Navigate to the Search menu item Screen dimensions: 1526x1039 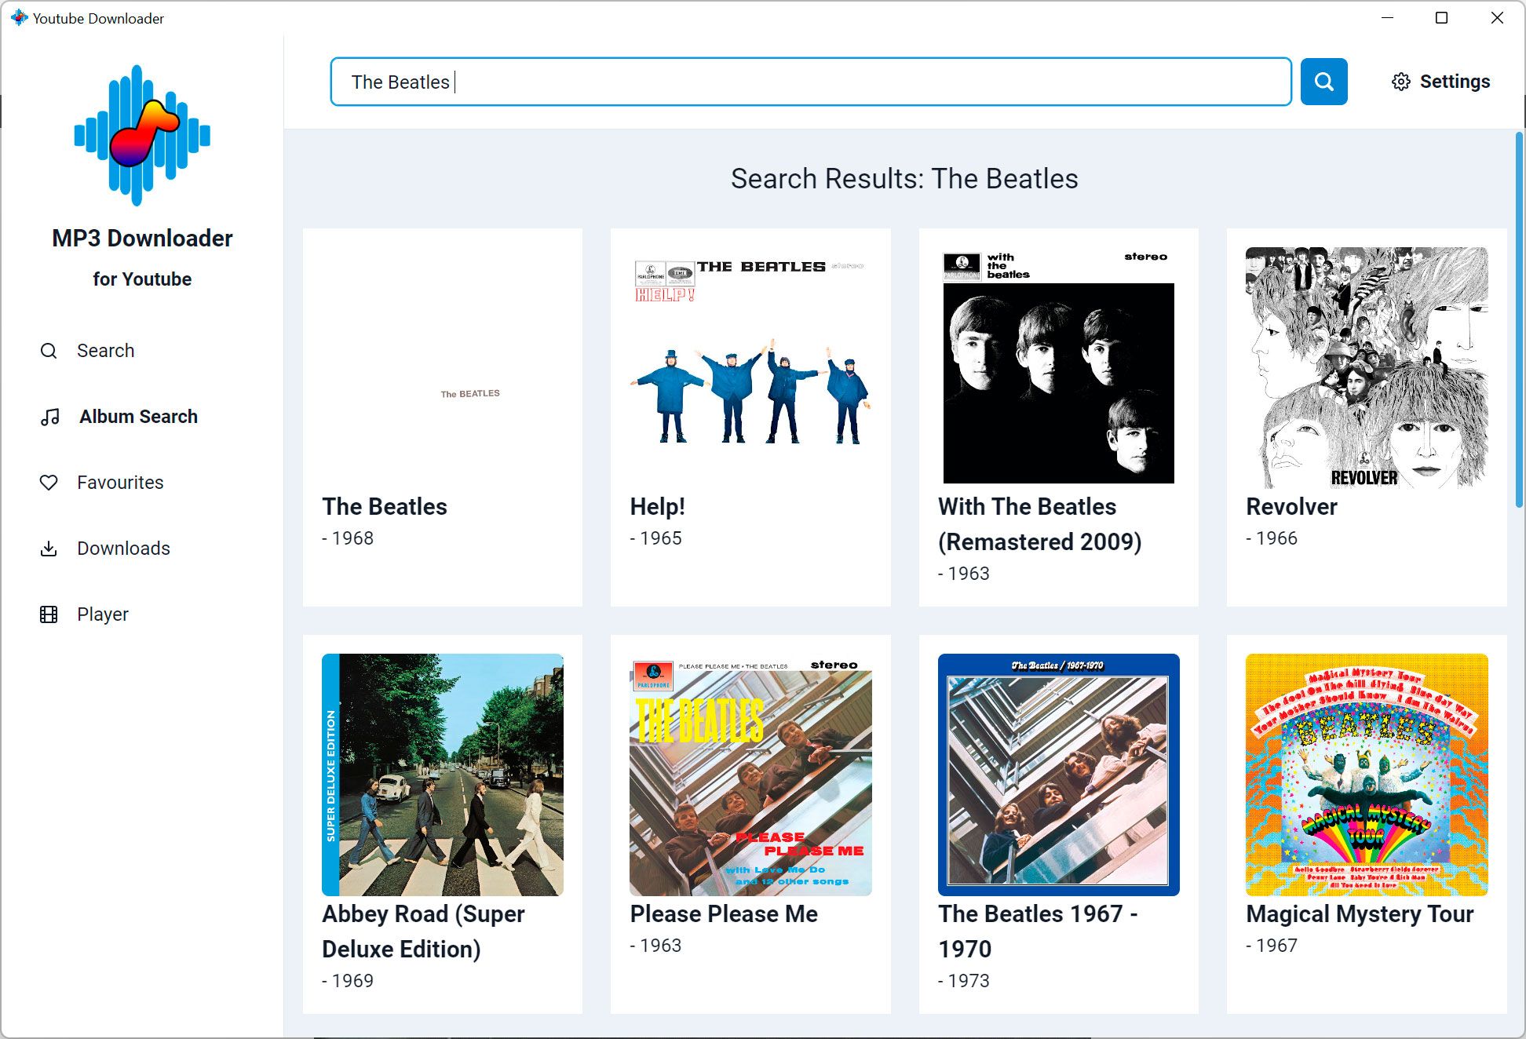pos(105,350)
